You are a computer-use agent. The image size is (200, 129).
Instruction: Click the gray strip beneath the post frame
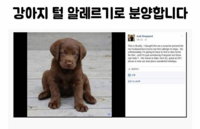[100, 123]
